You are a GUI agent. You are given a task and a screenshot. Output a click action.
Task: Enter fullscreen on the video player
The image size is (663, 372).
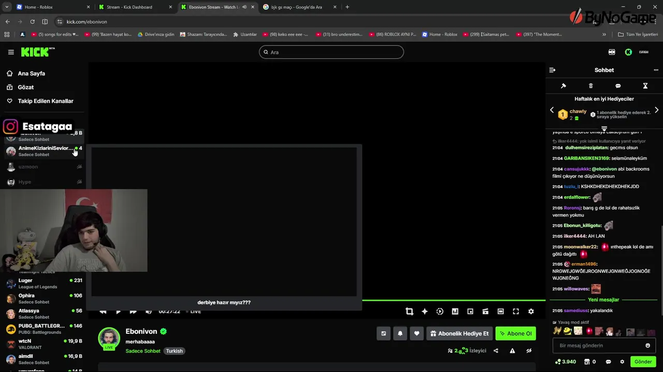tap(516, 312)
